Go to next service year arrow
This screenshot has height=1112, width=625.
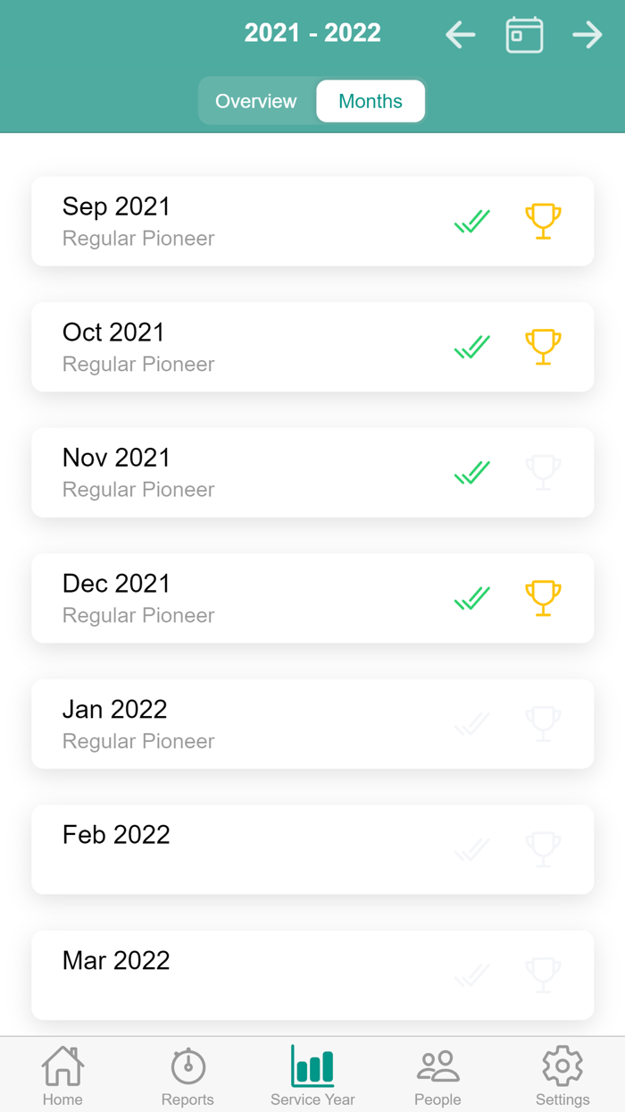tap(587, 35)
